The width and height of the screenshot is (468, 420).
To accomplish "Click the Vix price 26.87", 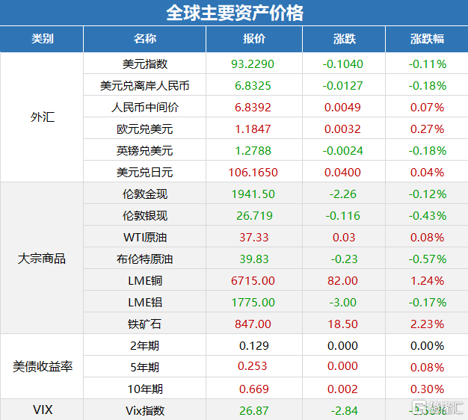I will point(254,411).
